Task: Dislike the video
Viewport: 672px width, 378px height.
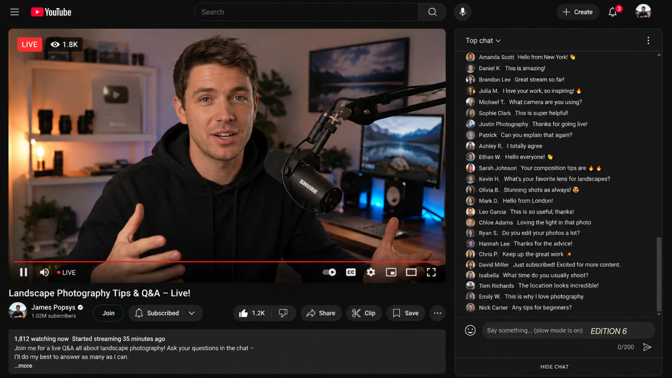Action: click(x=283, y=313)
